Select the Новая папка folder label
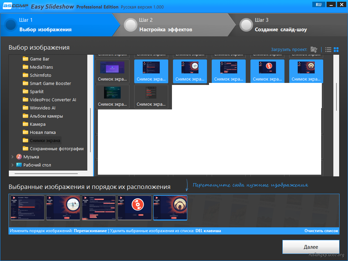The image size is (348, 261). pos(43,133)
